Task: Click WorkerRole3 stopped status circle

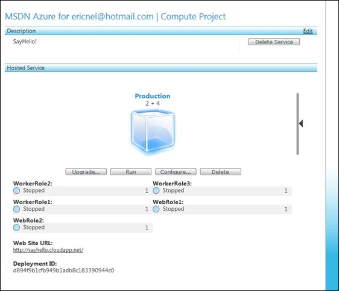Action: pyautogui.click(x=156, y=191)
